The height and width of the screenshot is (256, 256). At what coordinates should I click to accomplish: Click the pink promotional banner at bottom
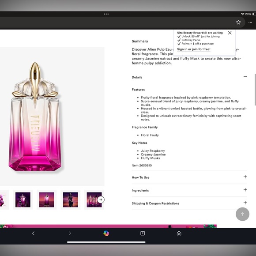[x=108, y=226]
